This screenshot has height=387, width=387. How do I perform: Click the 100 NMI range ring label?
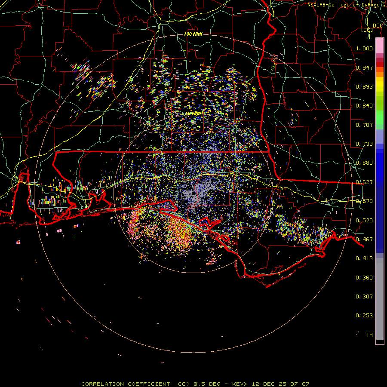[x=193, y=34]
